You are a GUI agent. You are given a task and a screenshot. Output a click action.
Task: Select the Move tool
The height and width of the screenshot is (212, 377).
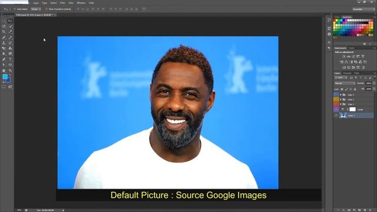pos(10,21)
